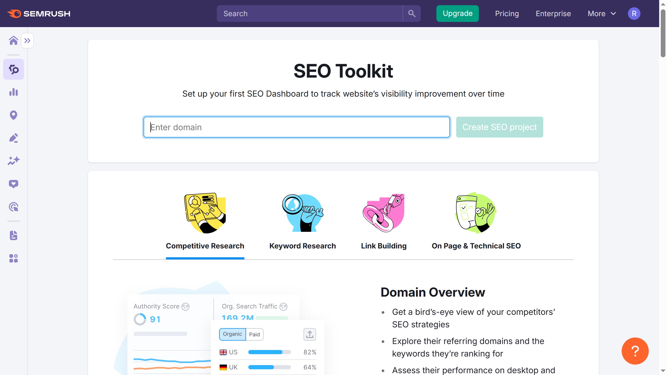Click inside the Enter domain field
The height and width of the screenshot is (375, 667).
[296, 127]
